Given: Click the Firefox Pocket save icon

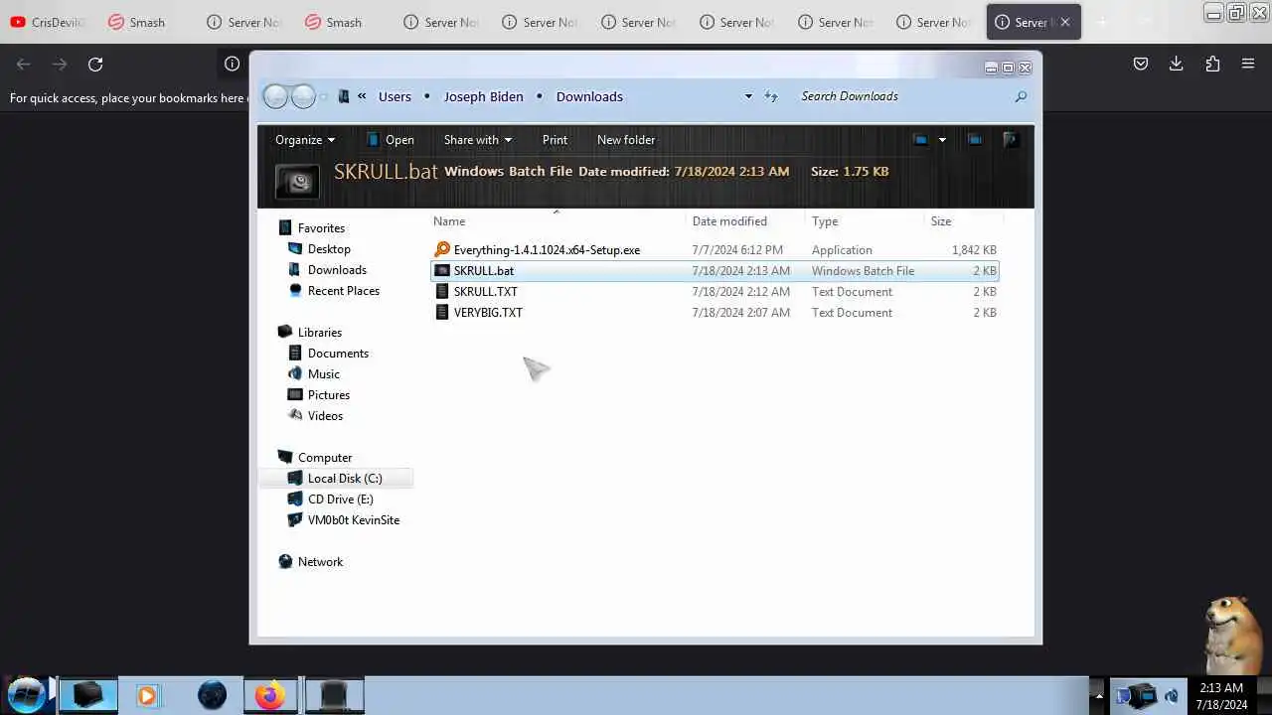Looking at the screenshot, I should click(x=1141, y=64).
